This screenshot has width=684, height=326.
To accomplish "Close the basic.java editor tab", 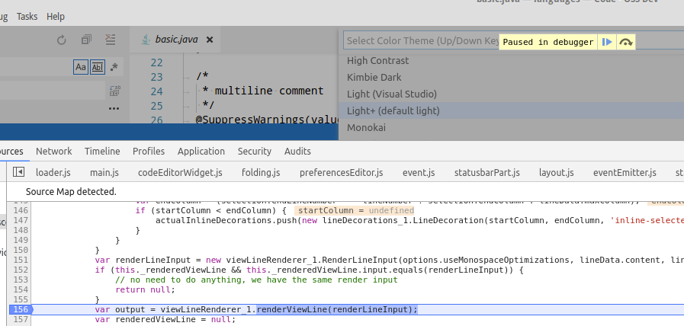I will [x=210, y=40].
